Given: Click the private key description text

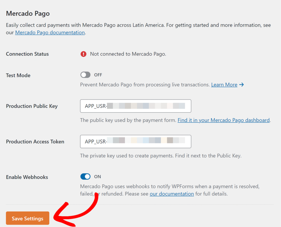Looking at the screenshot, I should [161, 156].
